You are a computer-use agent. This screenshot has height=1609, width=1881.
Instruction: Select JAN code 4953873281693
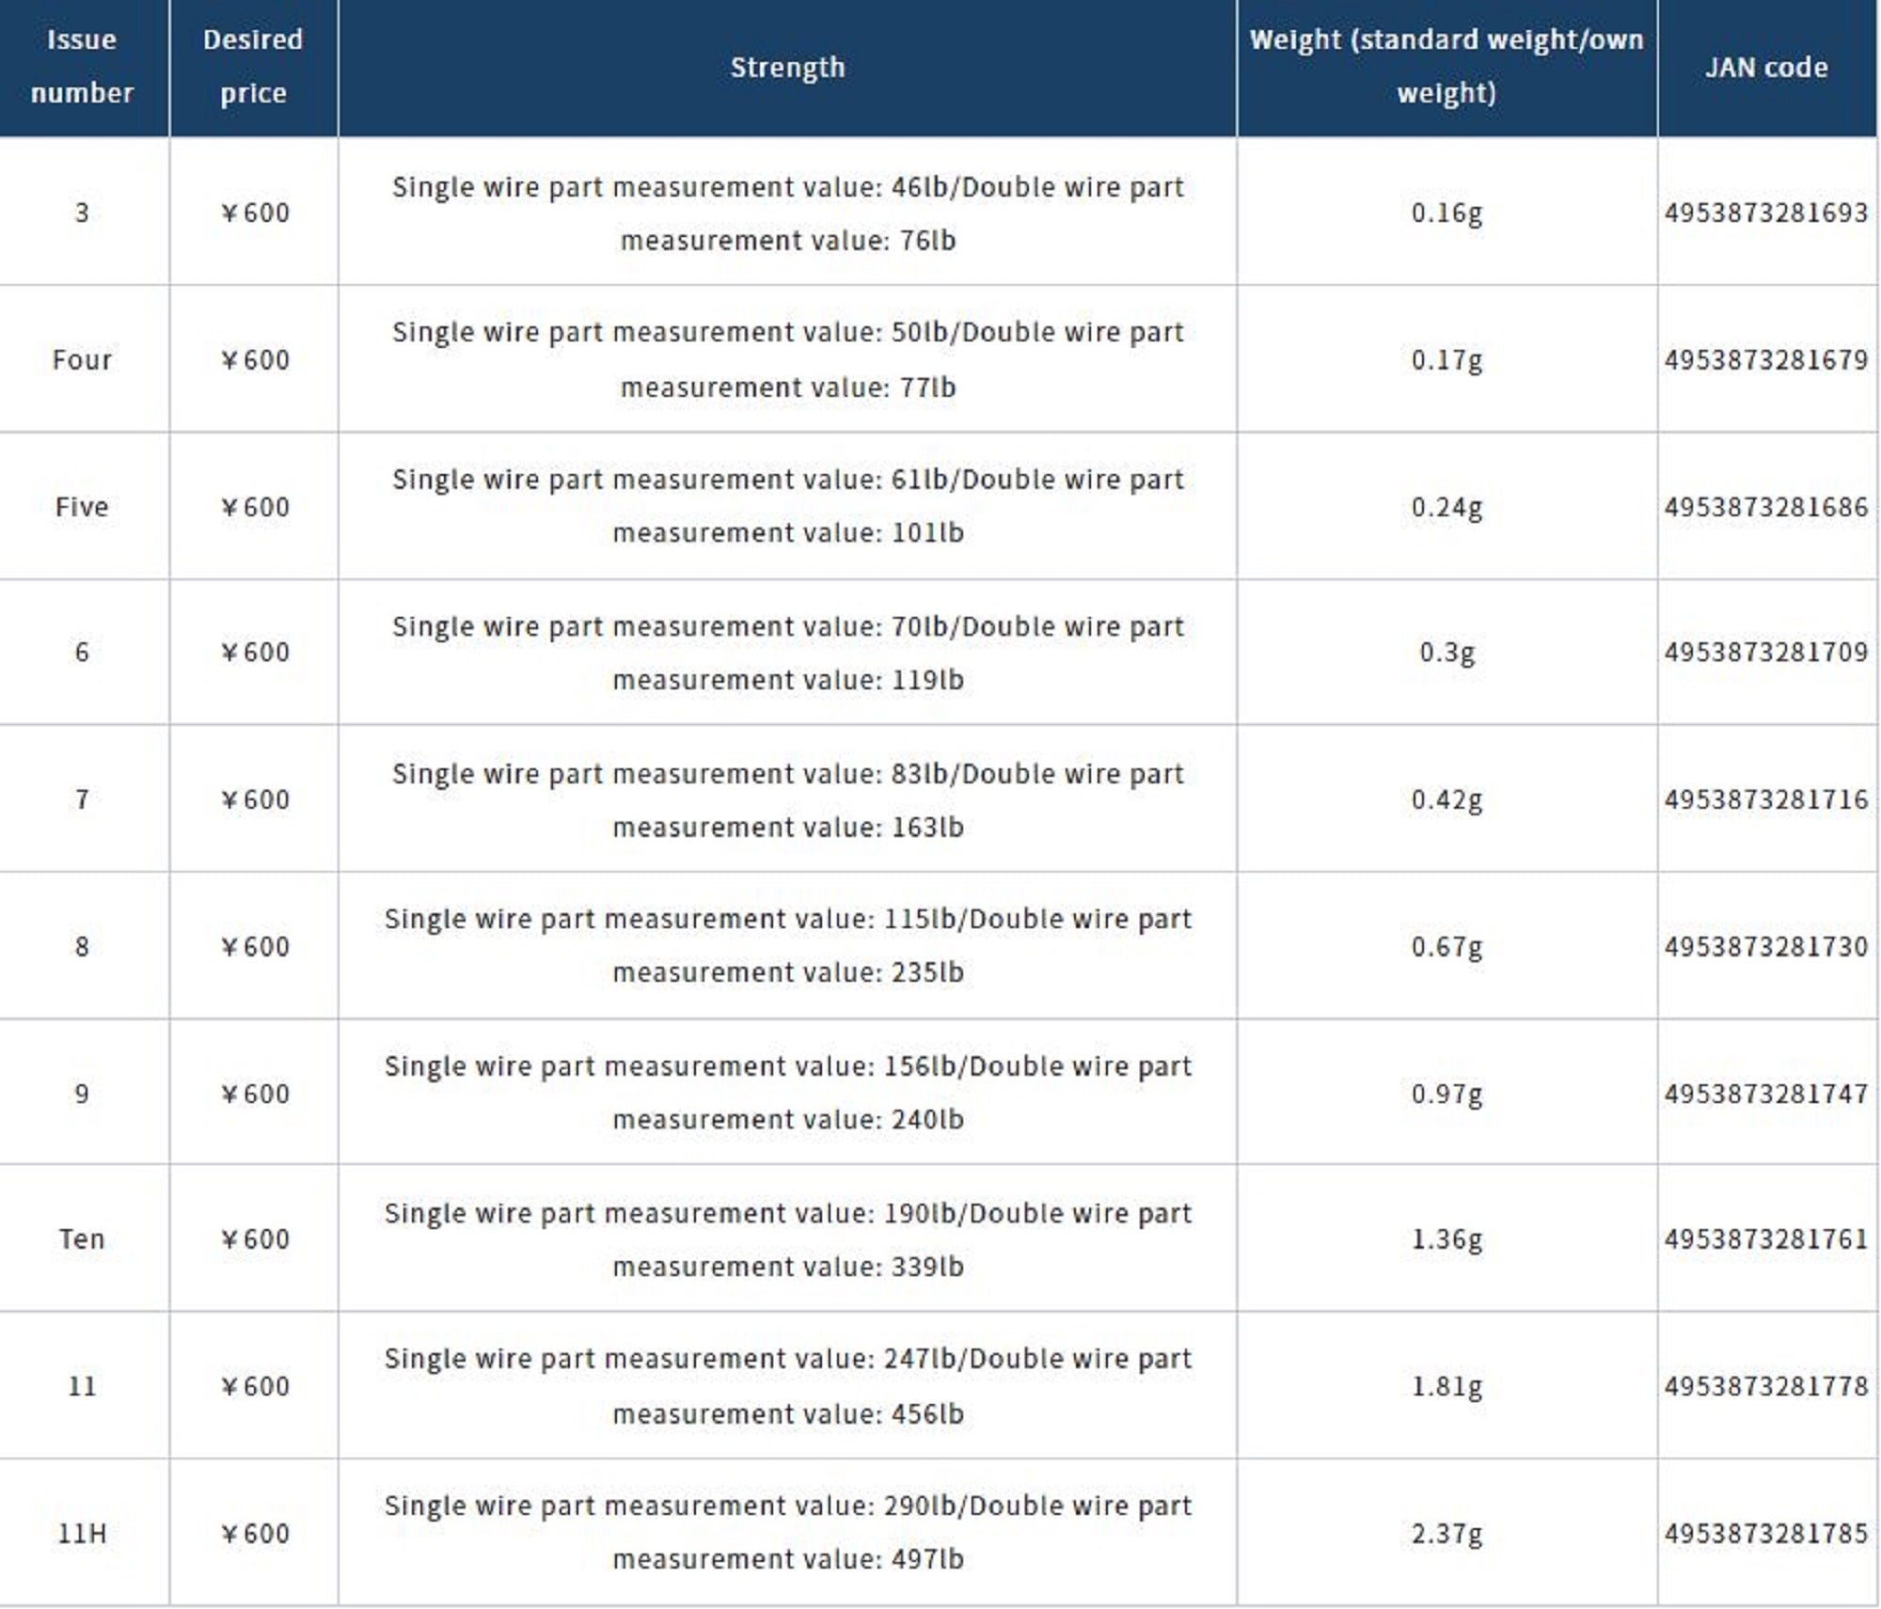(1766, 213)
